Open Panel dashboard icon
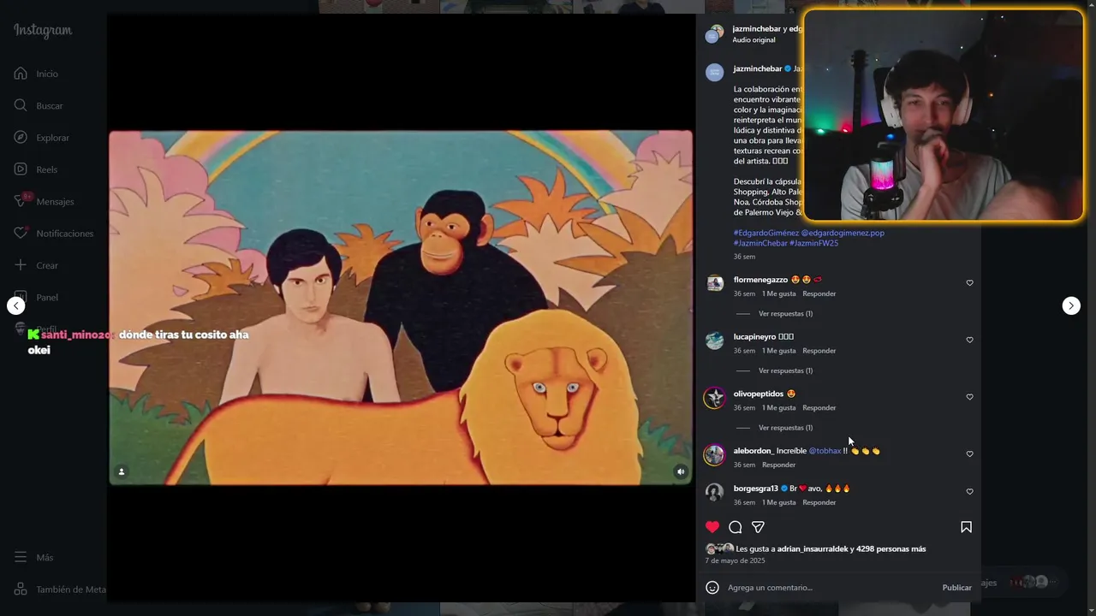The image size is (1096, 616). (x=21, y=297)
